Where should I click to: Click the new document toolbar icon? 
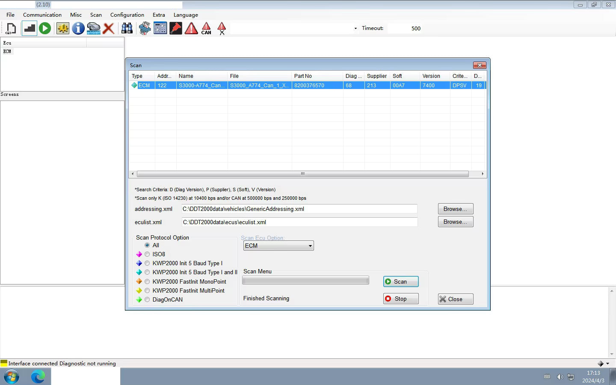coord(11,29)
